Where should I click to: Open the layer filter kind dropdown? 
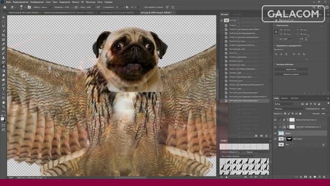(284, 104)
